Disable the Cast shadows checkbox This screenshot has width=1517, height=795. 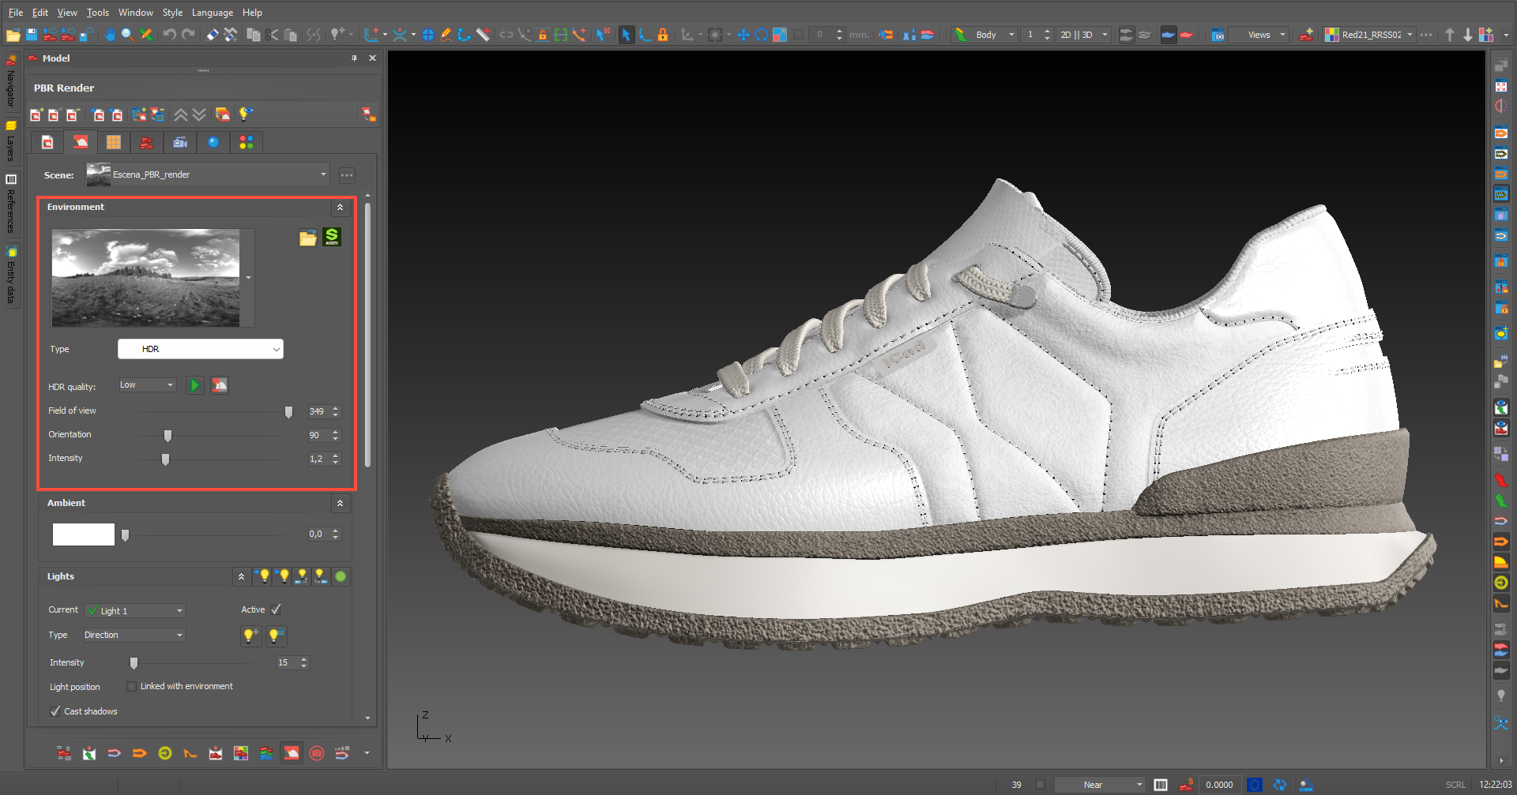tap(55, 711)
